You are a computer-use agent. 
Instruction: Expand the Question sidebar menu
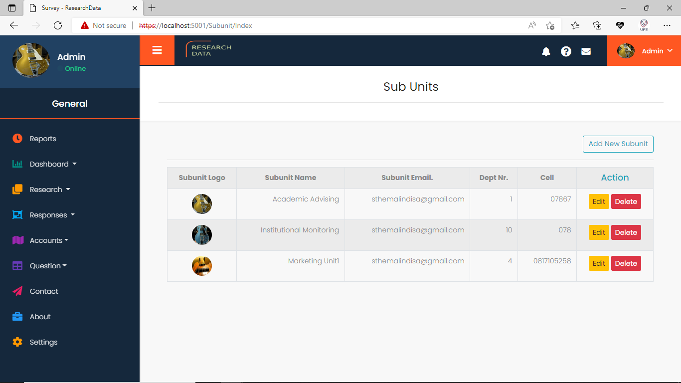pyautogui.click(x=48, y=266)
